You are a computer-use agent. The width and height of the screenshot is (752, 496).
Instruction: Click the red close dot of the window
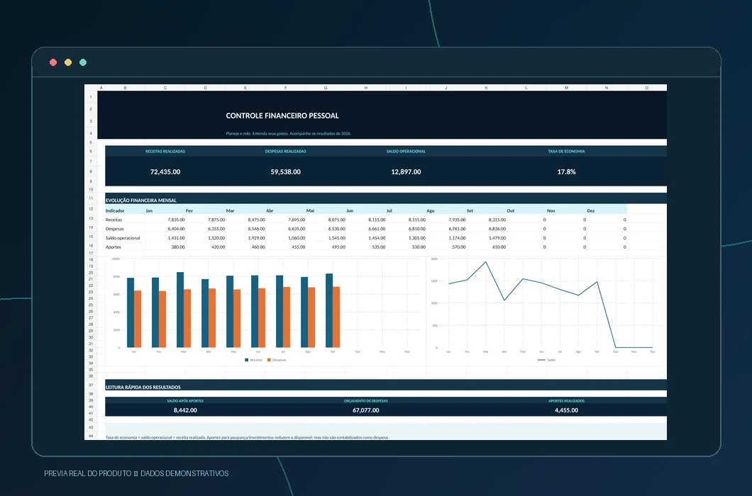[53, 62]
